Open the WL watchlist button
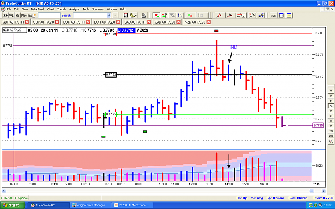 tap(11, 16)
